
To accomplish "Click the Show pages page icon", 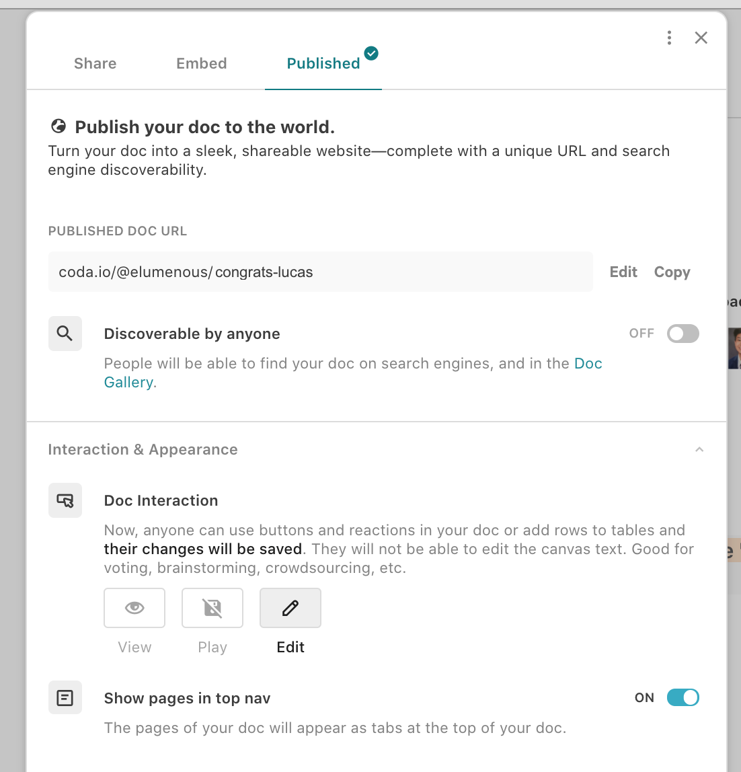I will [x=65, y=697].
